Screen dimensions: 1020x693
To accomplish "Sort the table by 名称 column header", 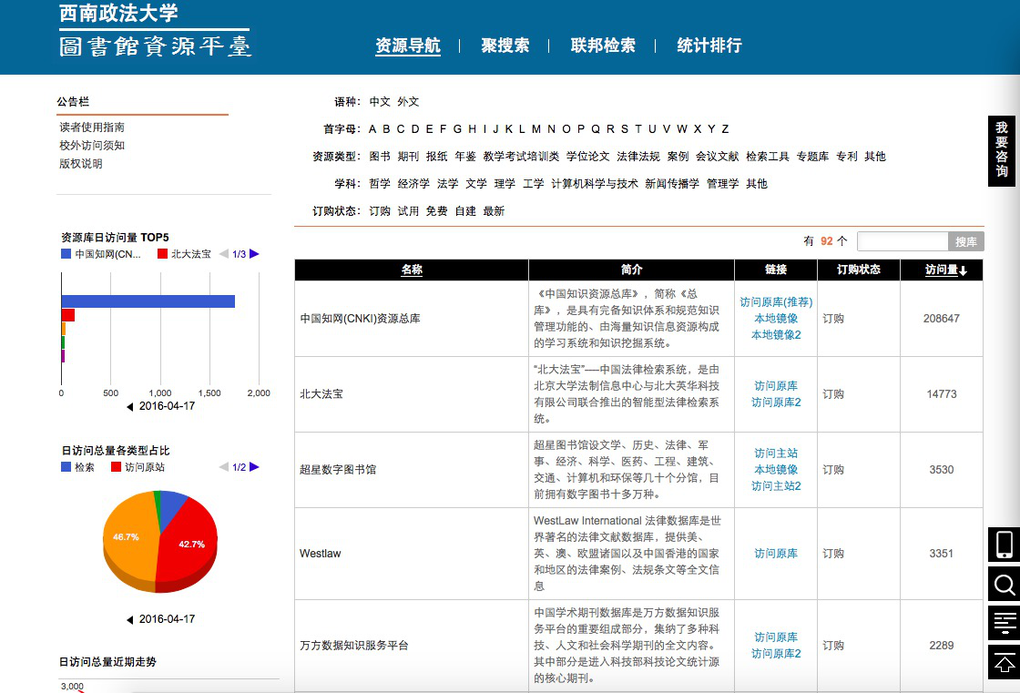I will [412, 270].
